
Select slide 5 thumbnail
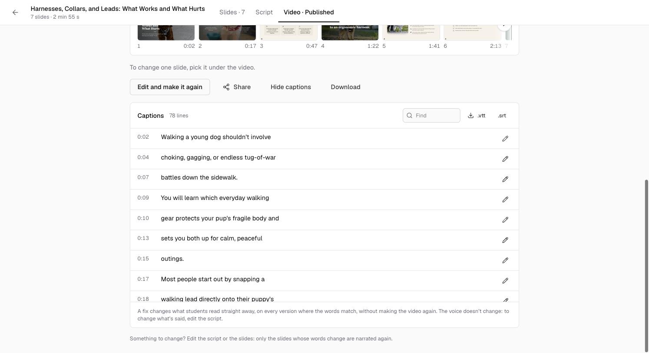tap(411, 33)
